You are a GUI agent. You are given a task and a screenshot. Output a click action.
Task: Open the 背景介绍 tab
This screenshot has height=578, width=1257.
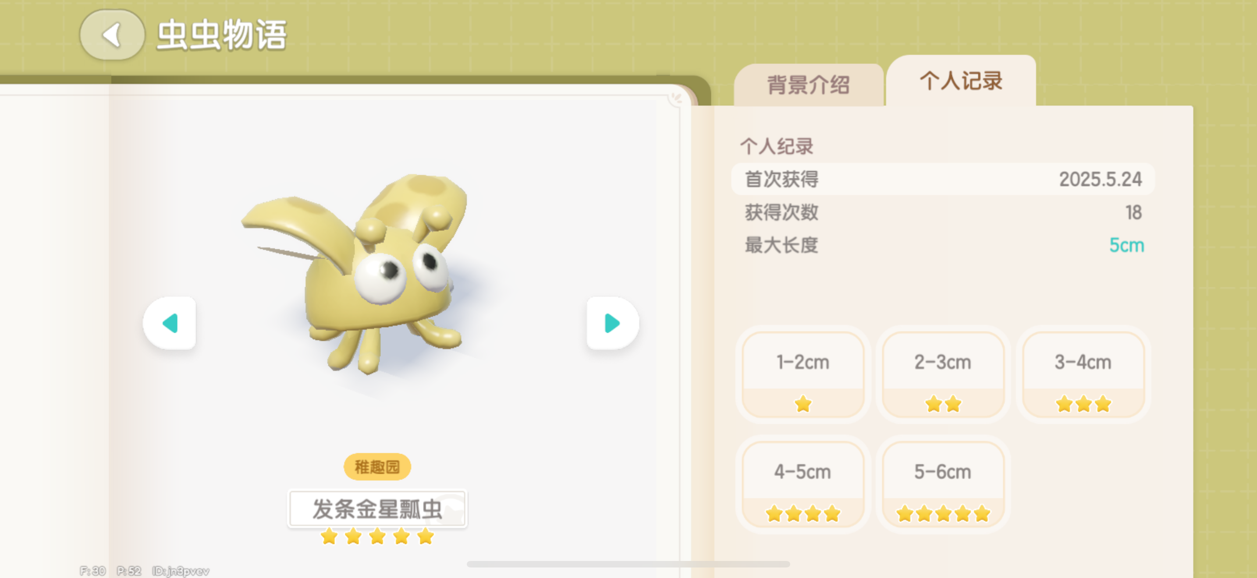point(809,85)
